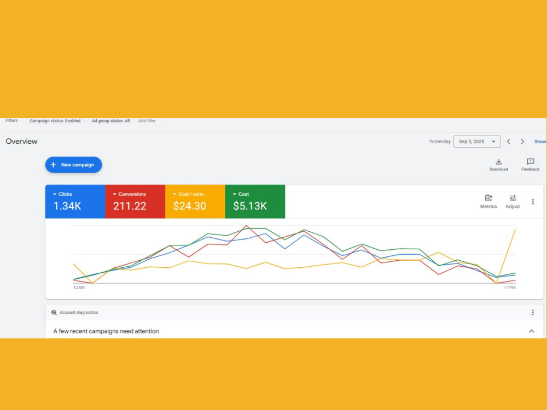
Task: Click the Show link beside date arrows
Action: pos(540,142)
